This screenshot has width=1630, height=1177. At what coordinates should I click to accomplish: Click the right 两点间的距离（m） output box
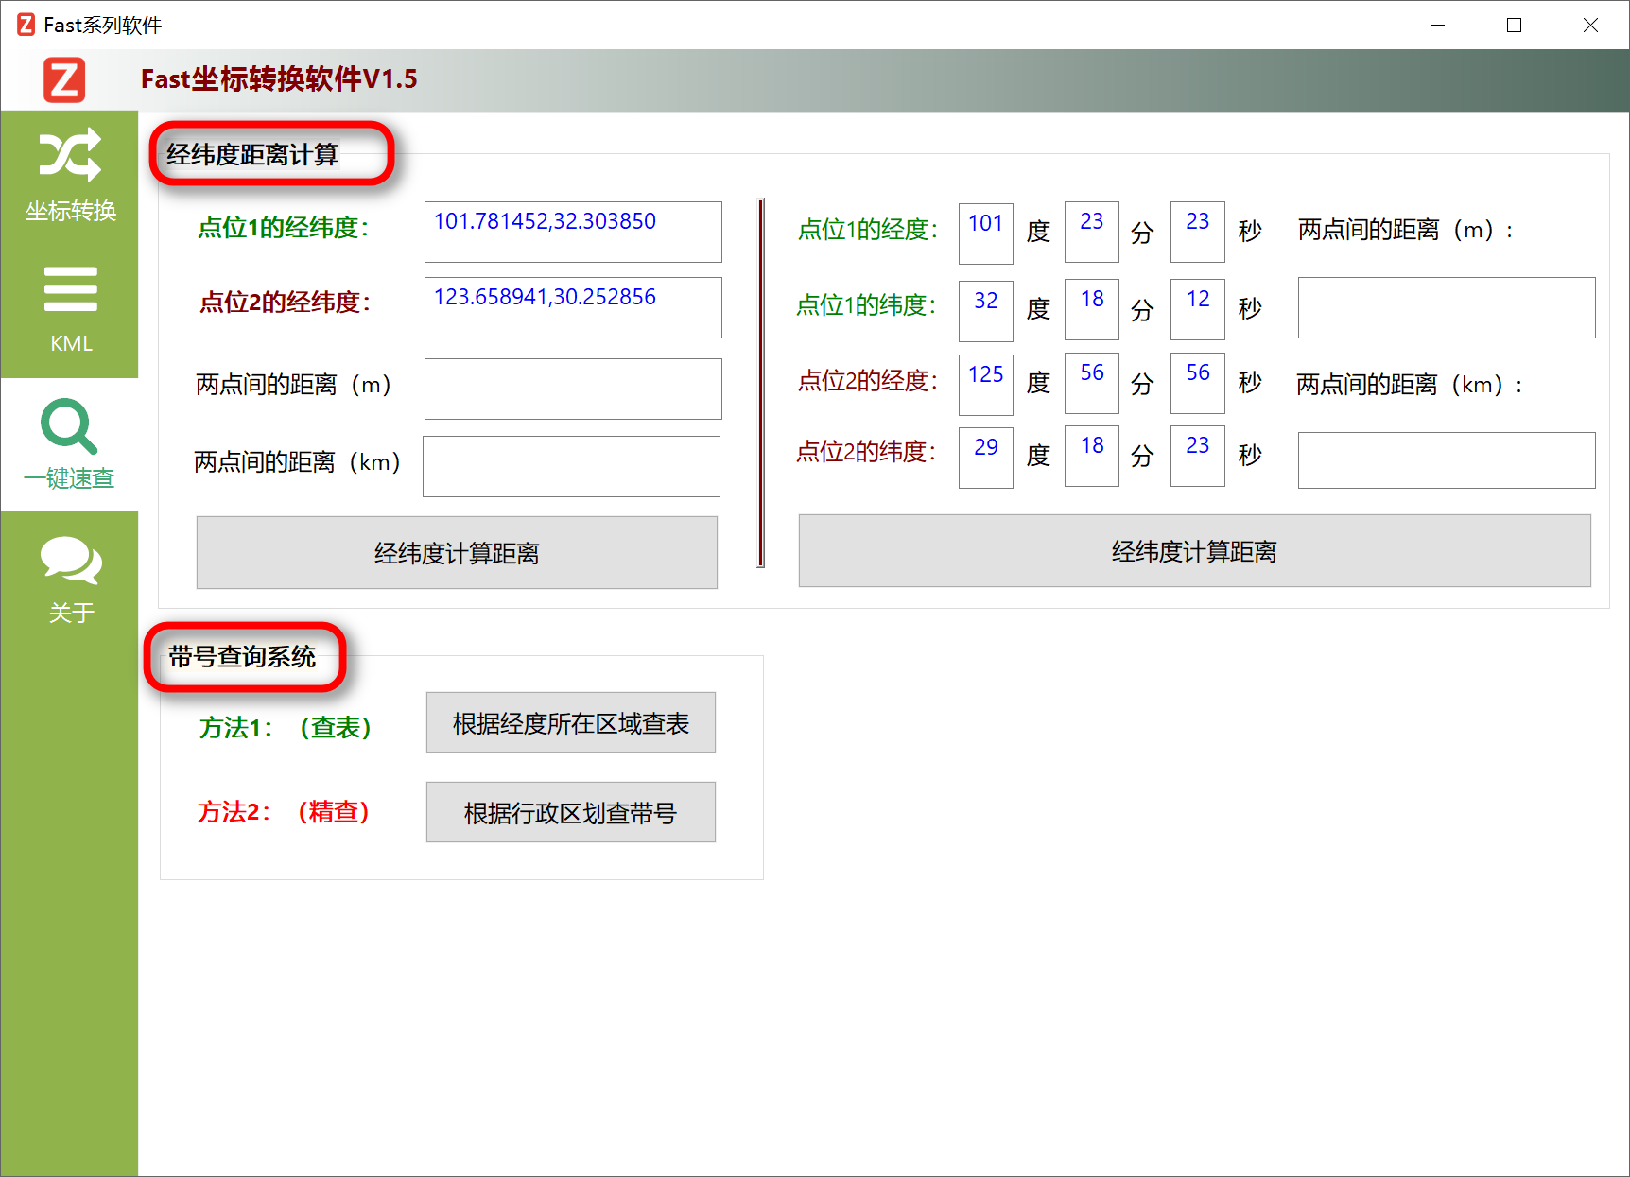pos(1447,307)
